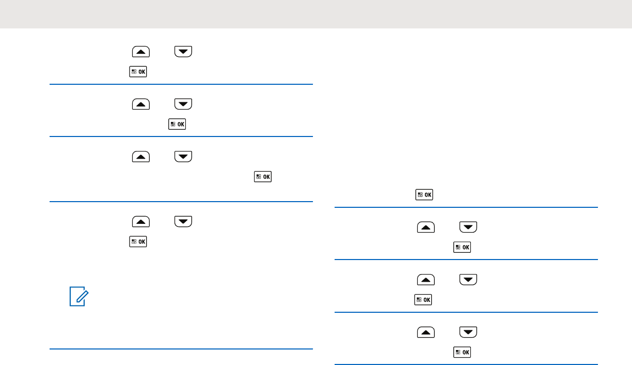Click the bottom up arrow in the right column
This screenshot has width=632, height=365.
click(426, 332)
